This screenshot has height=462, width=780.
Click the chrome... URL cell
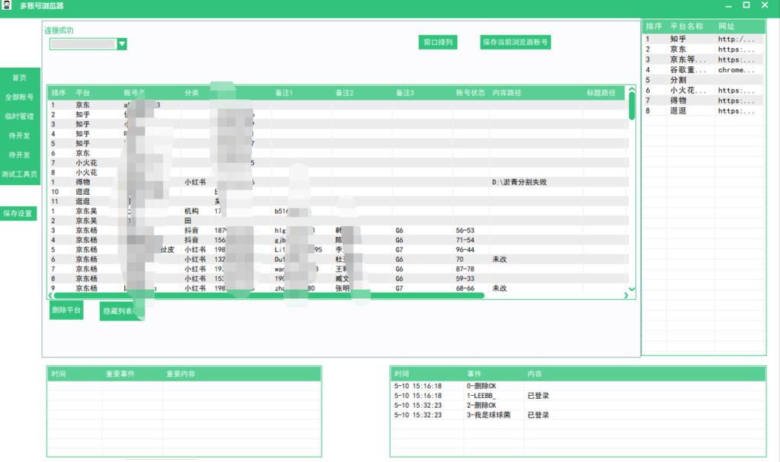point(737,70)
